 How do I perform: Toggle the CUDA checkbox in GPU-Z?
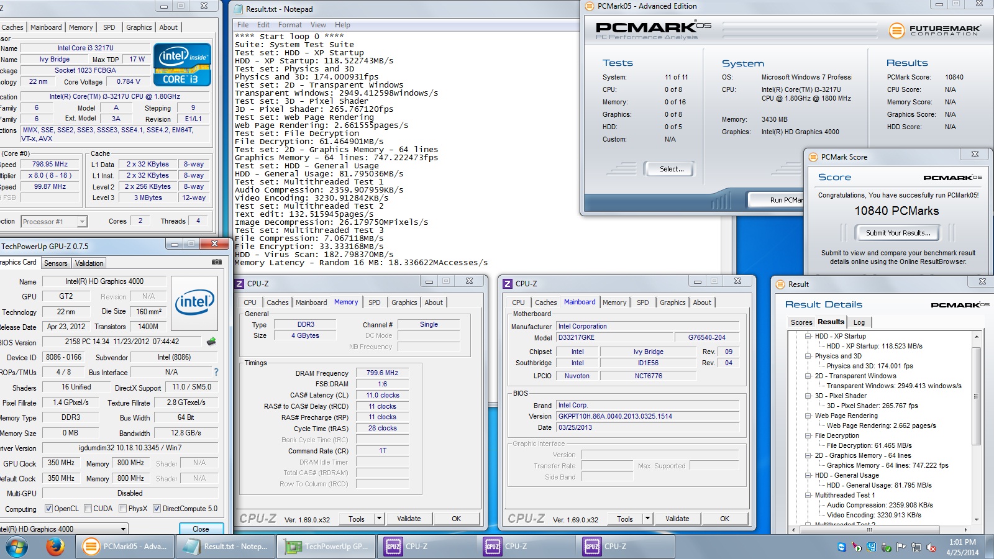88,509
